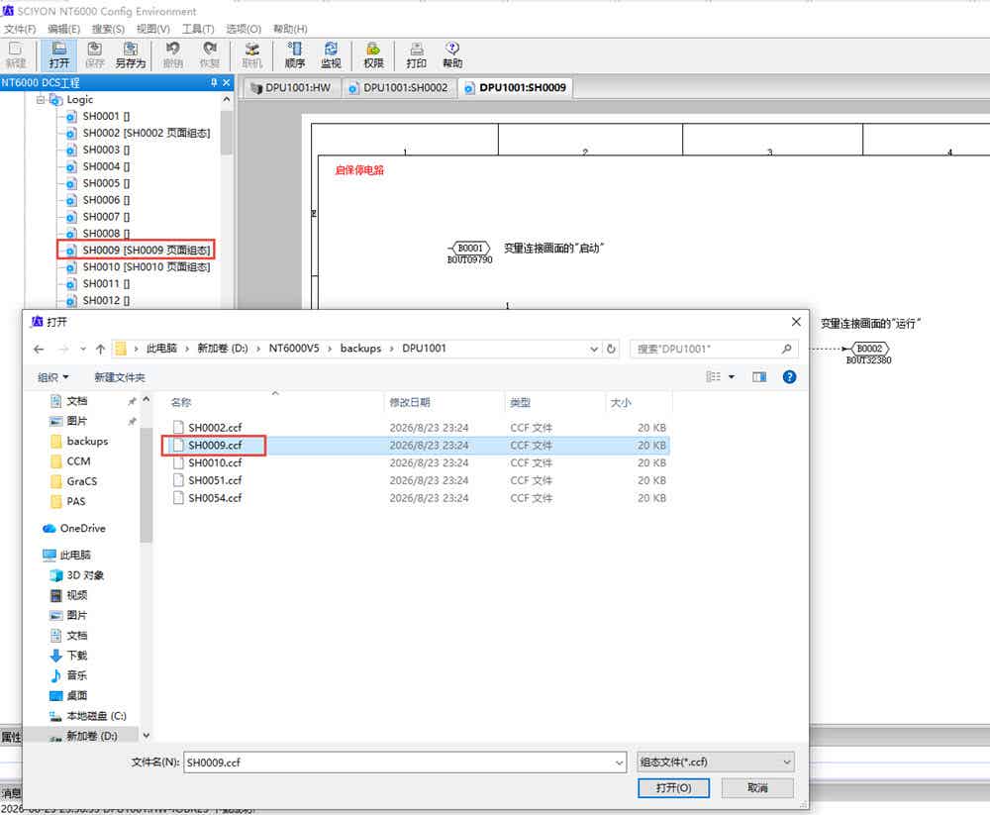The width and height of the screenshot is (990, 815).
Task: Open the recent locations dropdown arrow
Action: coord(83,349)
